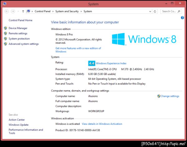
Task: Open address bar history dropdown
Action: (x=150, y=12)
